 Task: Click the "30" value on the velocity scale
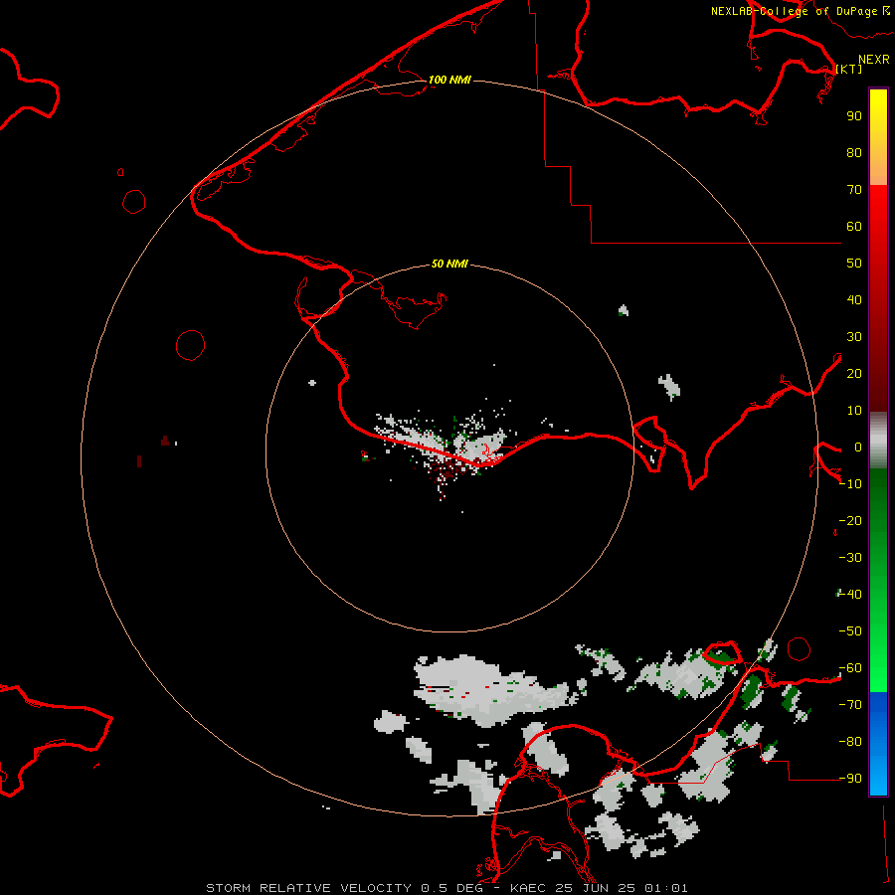(x=854, y=337)
